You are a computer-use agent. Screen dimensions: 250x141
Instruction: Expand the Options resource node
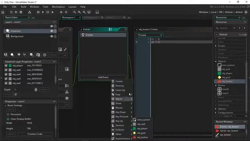(216, 109)
